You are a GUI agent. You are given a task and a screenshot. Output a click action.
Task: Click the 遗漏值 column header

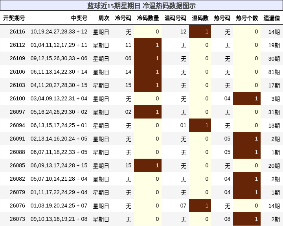pos(272,18)
